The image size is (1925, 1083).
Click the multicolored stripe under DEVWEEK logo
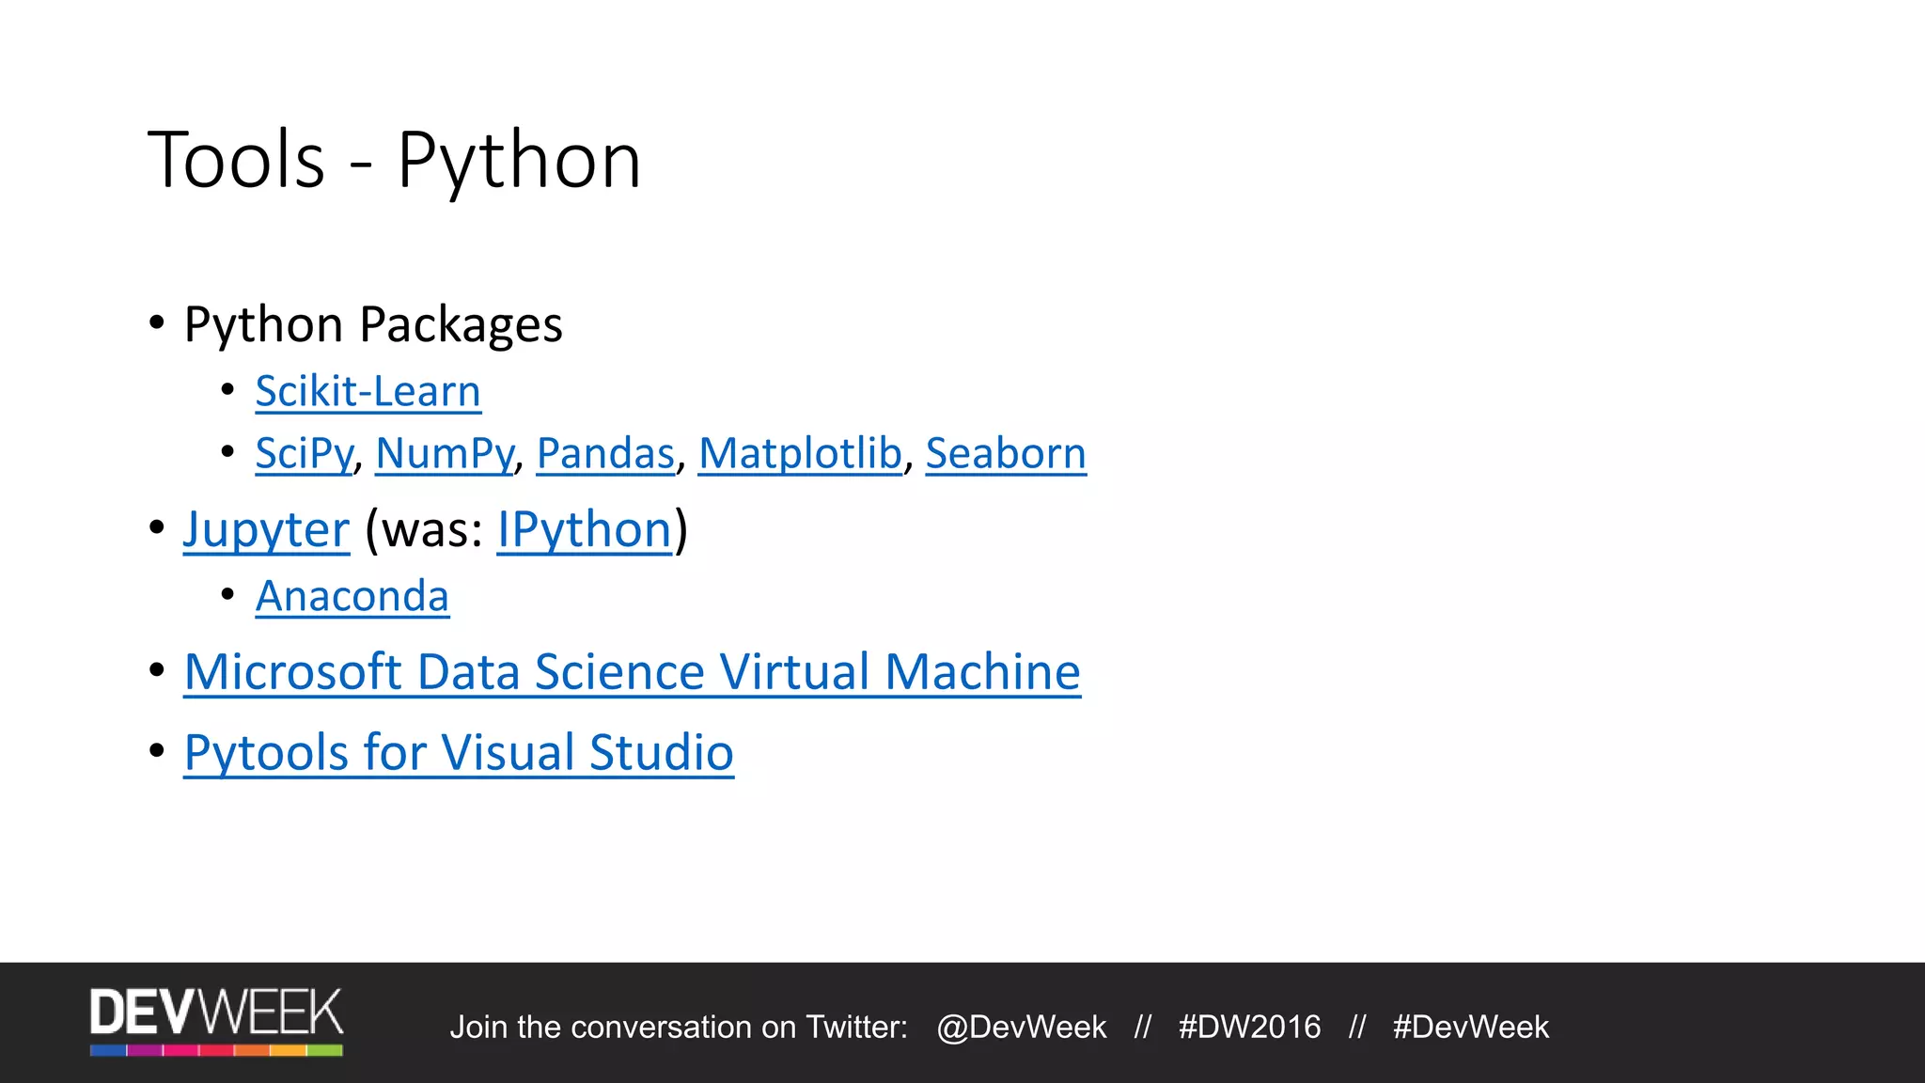[216, 1050]
